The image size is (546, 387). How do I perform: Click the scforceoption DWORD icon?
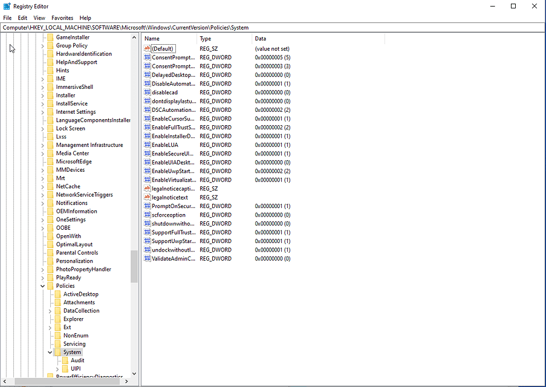pos(146,215)
